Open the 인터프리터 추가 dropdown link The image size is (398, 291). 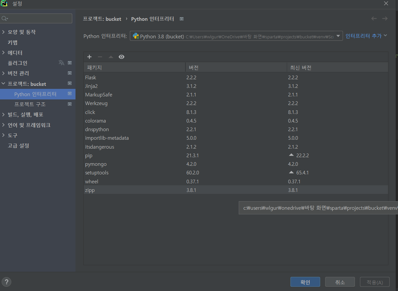coord(366,36)
